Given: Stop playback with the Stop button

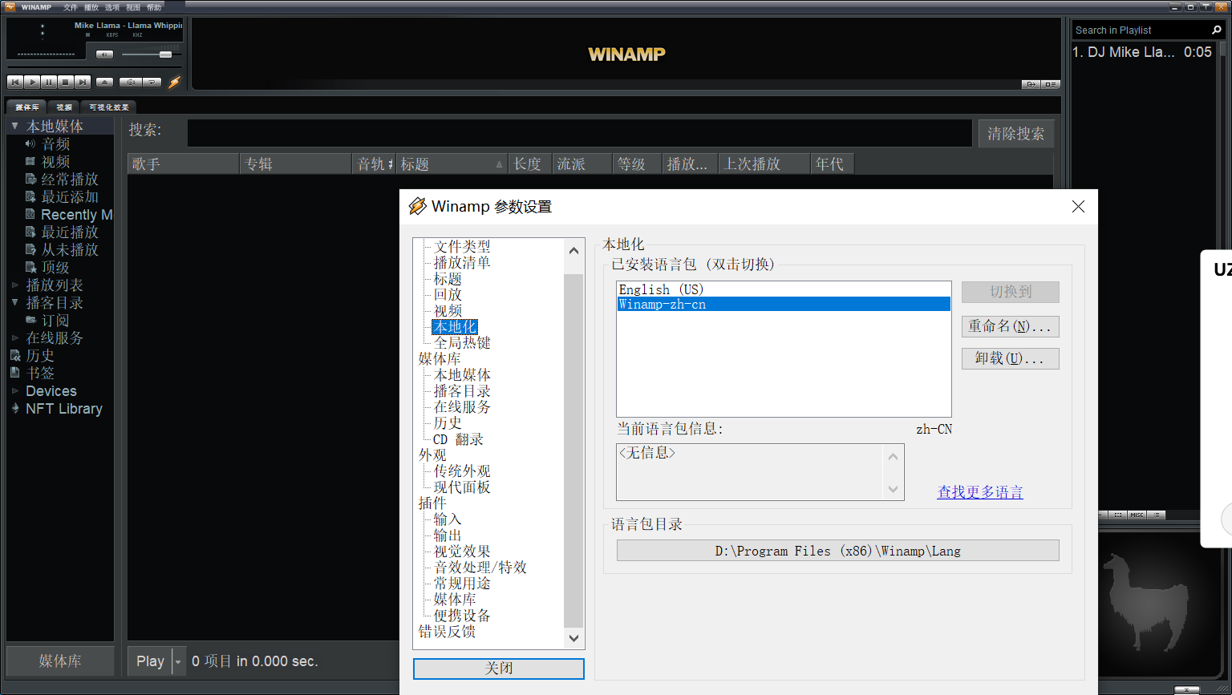Looking at the screenshot, I should (66, 82).
